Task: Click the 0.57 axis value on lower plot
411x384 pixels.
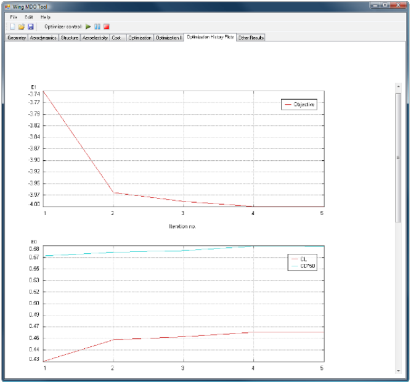Action: (x=34, y=257)
